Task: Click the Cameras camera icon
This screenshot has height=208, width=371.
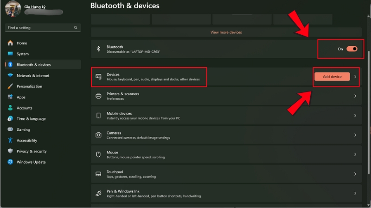Action: point(98,135)
